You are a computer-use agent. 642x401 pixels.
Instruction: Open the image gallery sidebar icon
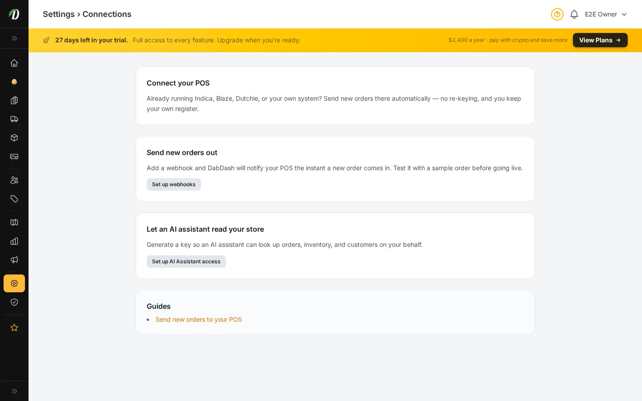[14, 156]
